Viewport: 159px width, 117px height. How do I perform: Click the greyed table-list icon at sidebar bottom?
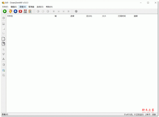(x=3, y=75)
